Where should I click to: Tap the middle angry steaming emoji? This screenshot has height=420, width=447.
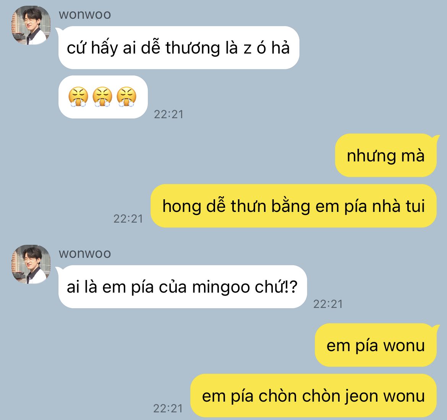103,97
